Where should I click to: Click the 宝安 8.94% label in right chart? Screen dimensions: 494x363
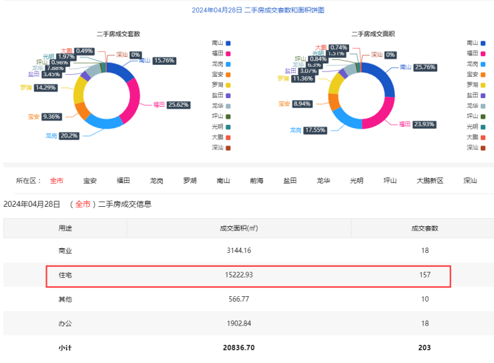[302, 104]
